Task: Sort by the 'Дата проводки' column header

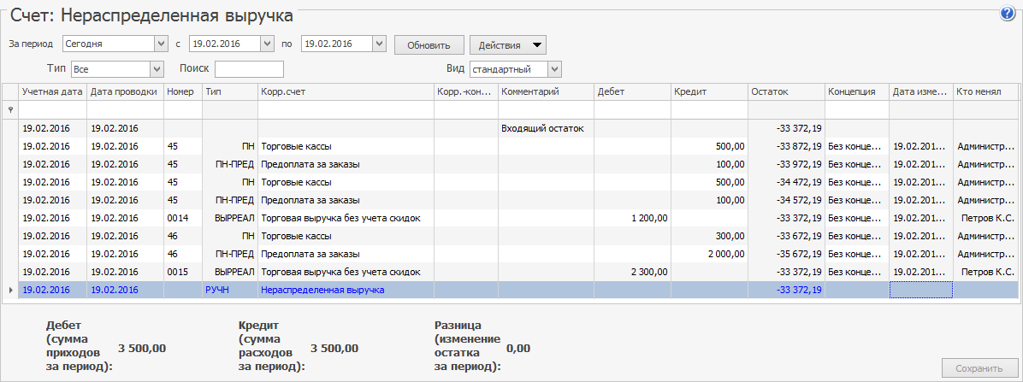Action: pos(125,92)
